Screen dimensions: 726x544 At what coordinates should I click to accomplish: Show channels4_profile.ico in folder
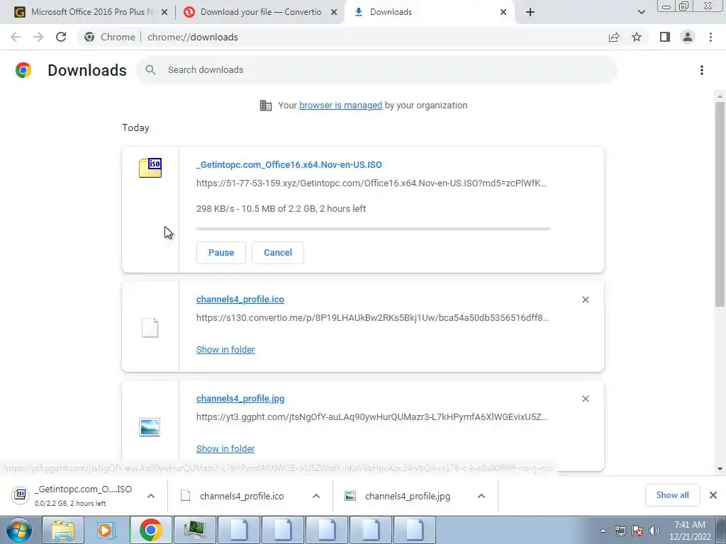pos(225,350)
